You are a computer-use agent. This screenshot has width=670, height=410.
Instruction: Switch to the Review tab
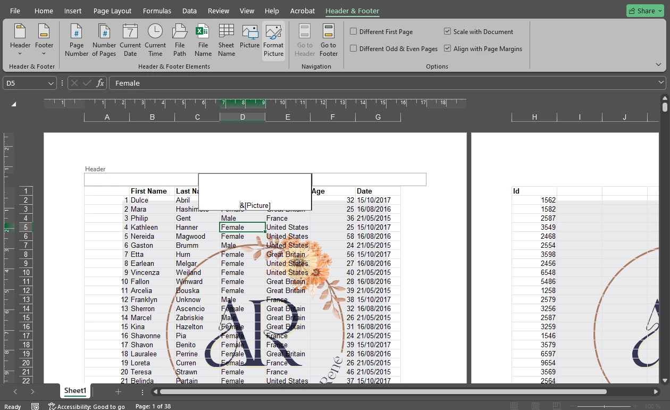coord(218,11)
